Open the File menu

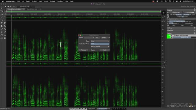click(x=18, y=1)
